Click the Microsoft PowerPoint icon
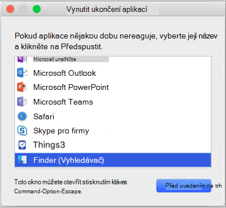The width and height of the screenshot is (226, 208). (x=22, y=87)
